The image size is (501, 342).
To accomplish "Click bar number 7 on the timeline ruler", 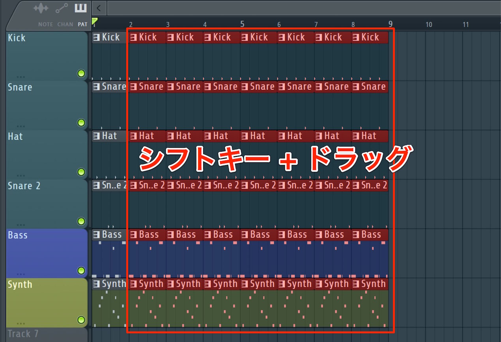I will (x=316, y=24).
